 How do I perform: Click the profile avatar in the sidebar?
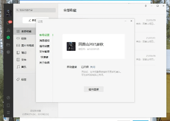[x=9, y=13]
